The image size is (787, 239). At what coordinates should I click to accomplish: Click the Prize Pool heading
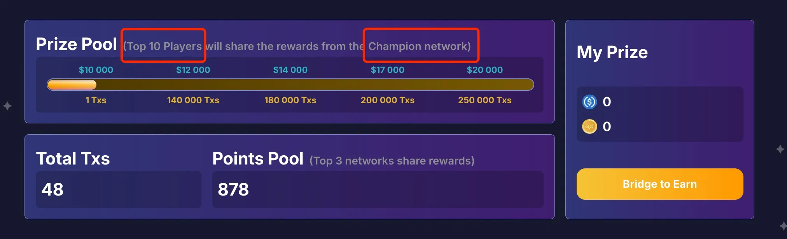tap(76, 44)
